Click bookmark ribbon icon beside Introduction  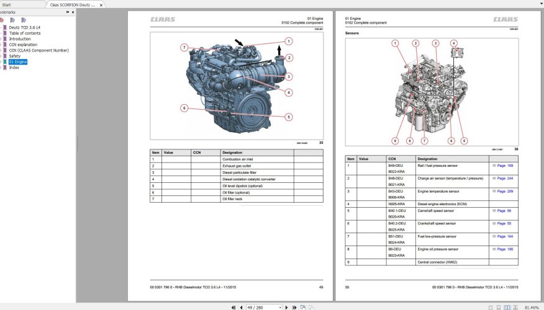(5, 39)
